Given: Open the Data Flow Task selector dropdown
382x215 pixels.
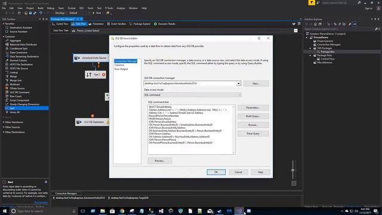Looking at the screenshot, I should [295, 30].
